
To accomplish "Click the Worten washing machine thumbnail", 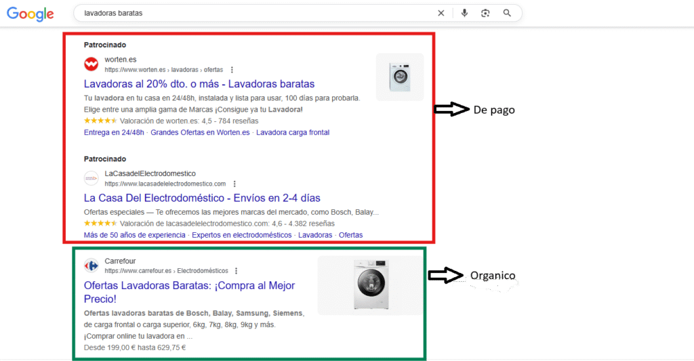I will click(400, 77).
